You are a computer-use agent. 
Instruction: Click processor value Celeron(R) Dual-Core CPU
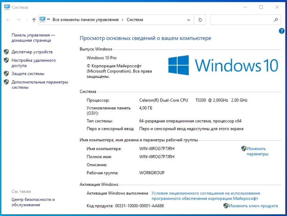[164, 100]
